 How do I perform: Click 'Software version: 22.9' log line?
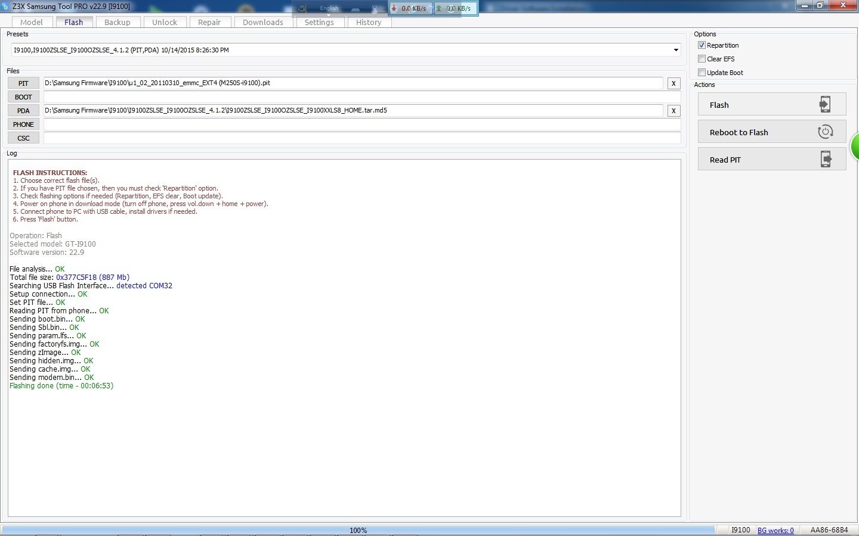point(47,253)
